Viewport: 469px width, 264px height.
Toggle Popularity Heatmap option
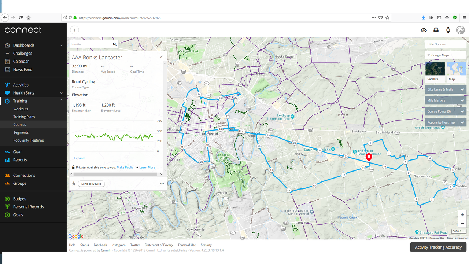(x=446, y=122)
